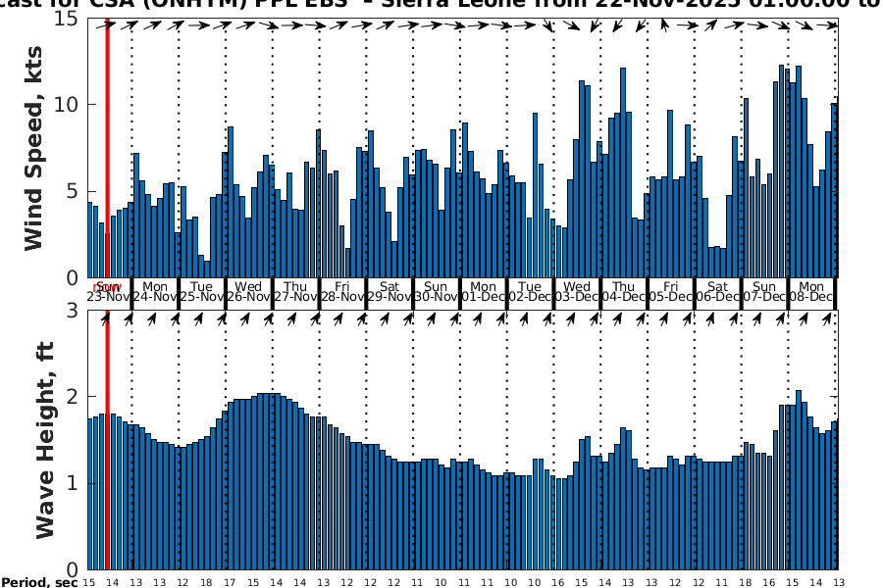
Task: Click the Tue 02-Dec date label
Action: 530,292
